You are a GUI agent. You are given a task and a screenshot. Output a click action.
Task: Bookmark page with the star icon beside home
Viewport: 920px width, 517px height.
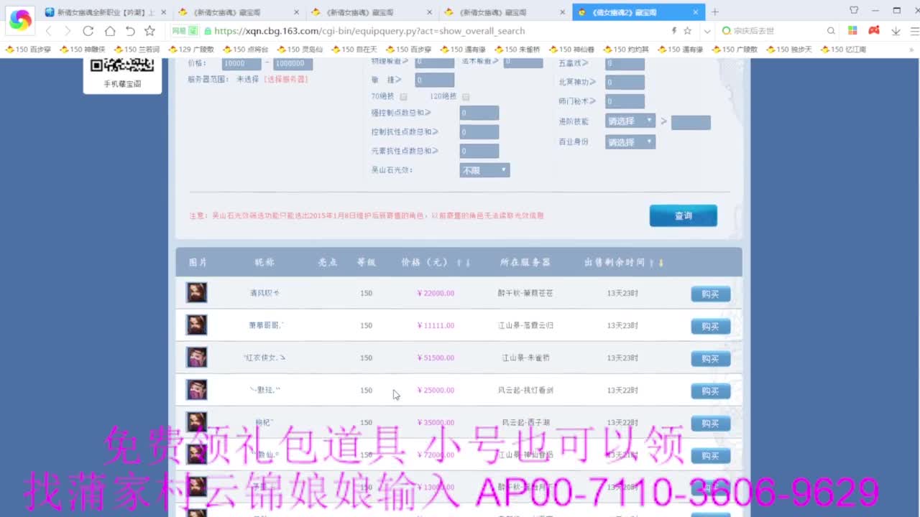149,31
